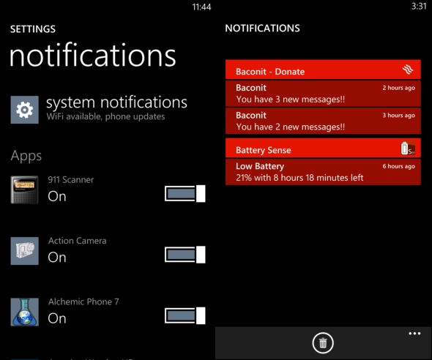Turn off Action Camera notifications switch
432x360 pixels.
coord(185,255)
